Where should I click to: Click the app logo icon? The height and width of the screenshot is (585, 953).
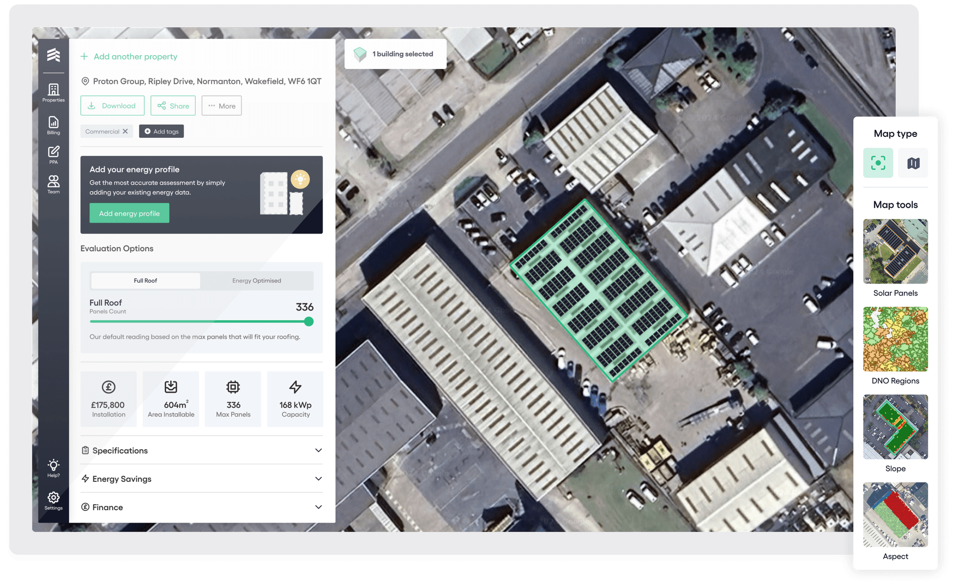pos(54,55)
